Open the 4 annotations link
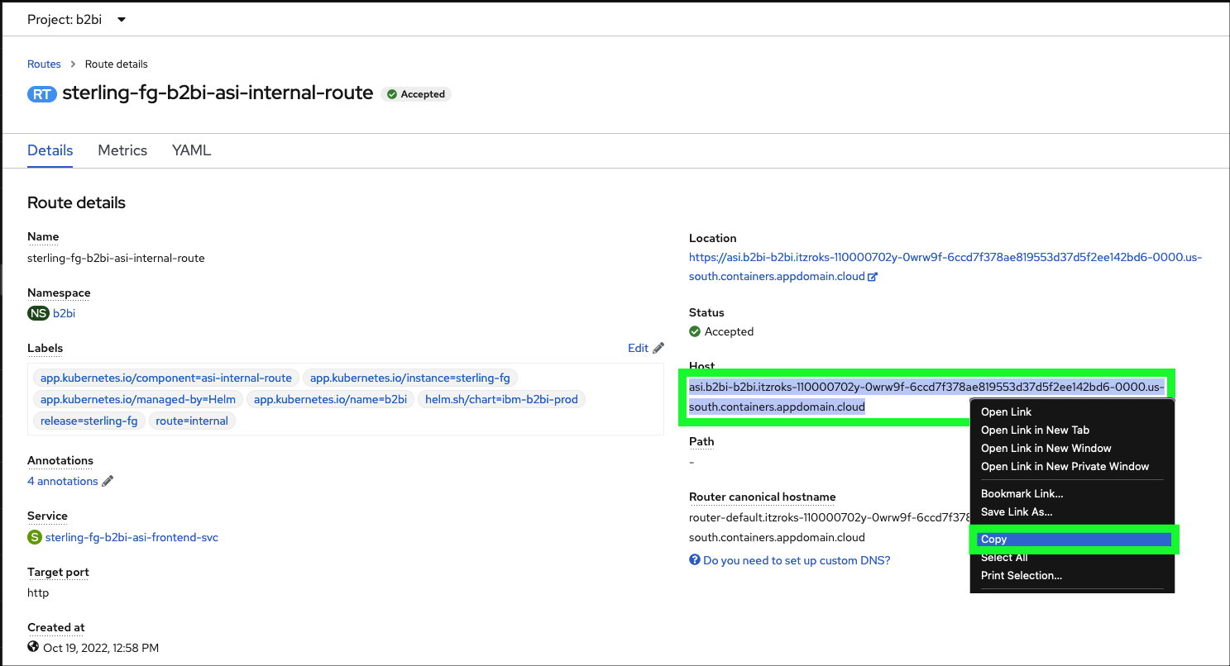This screenshot has width=1230, height=666. click(x=63, y=481)
